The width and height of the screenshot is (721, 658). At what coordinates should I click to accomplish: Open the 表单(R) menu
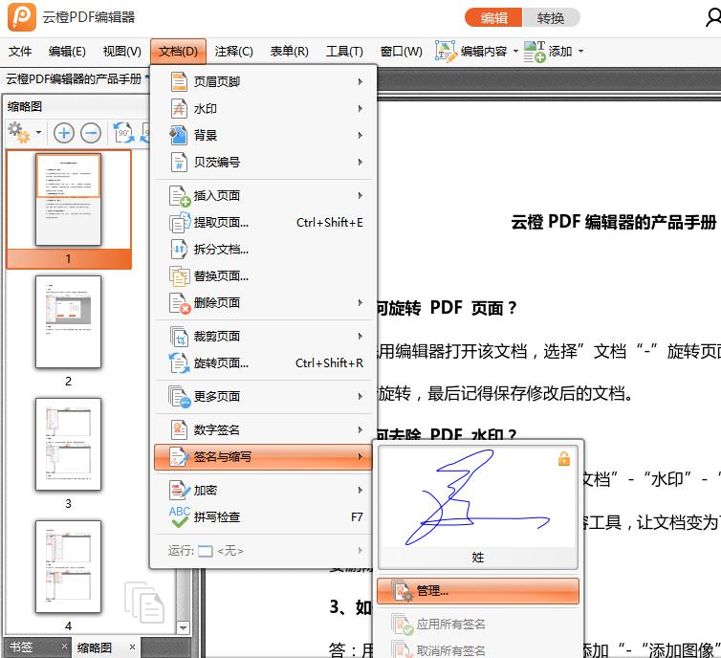click(289, 51)
